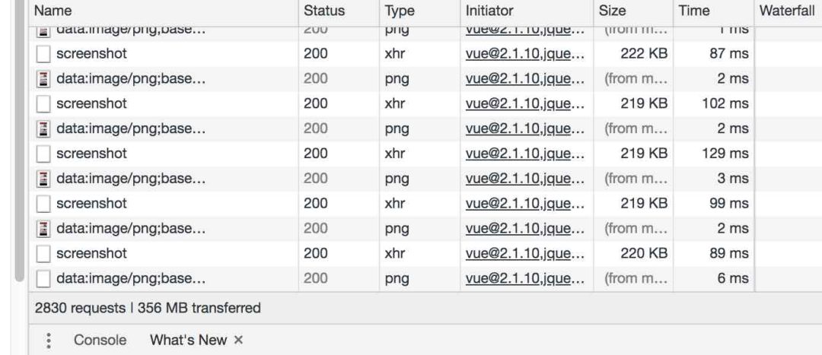
Task: Open the three-dot drawer menu beside Console
Action: pos(49,341)
